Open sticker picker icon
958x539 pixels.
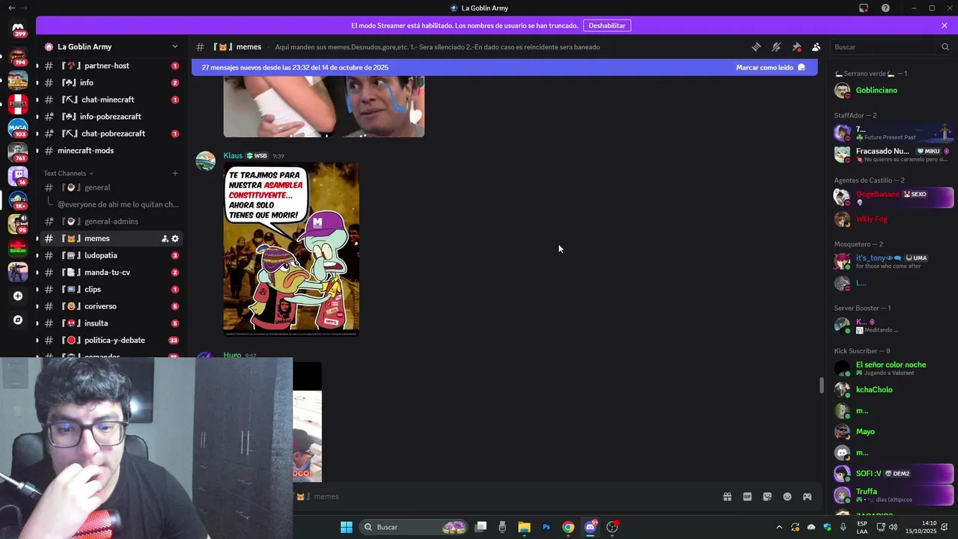point(767,496)
